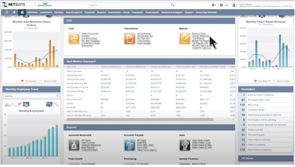Click the Accounts Payable coins icon

[x=129, y=145]
